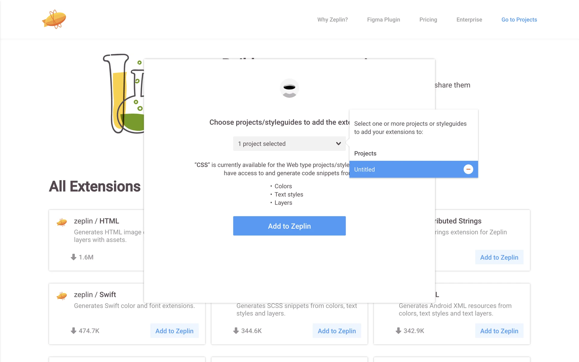The height and width of the screenshot is (362, 579).
Task: Click the zeplin / HTML extension icon
Action: [x=62, y=222]
